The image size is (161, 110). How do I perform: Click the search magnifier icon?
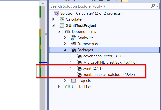tap(153, 6)
